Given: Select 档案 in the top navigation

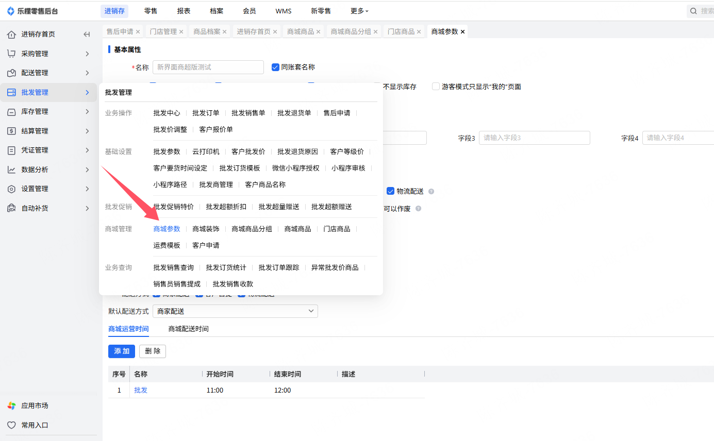Looking at the screenshot, I should (x=217, y=11).
